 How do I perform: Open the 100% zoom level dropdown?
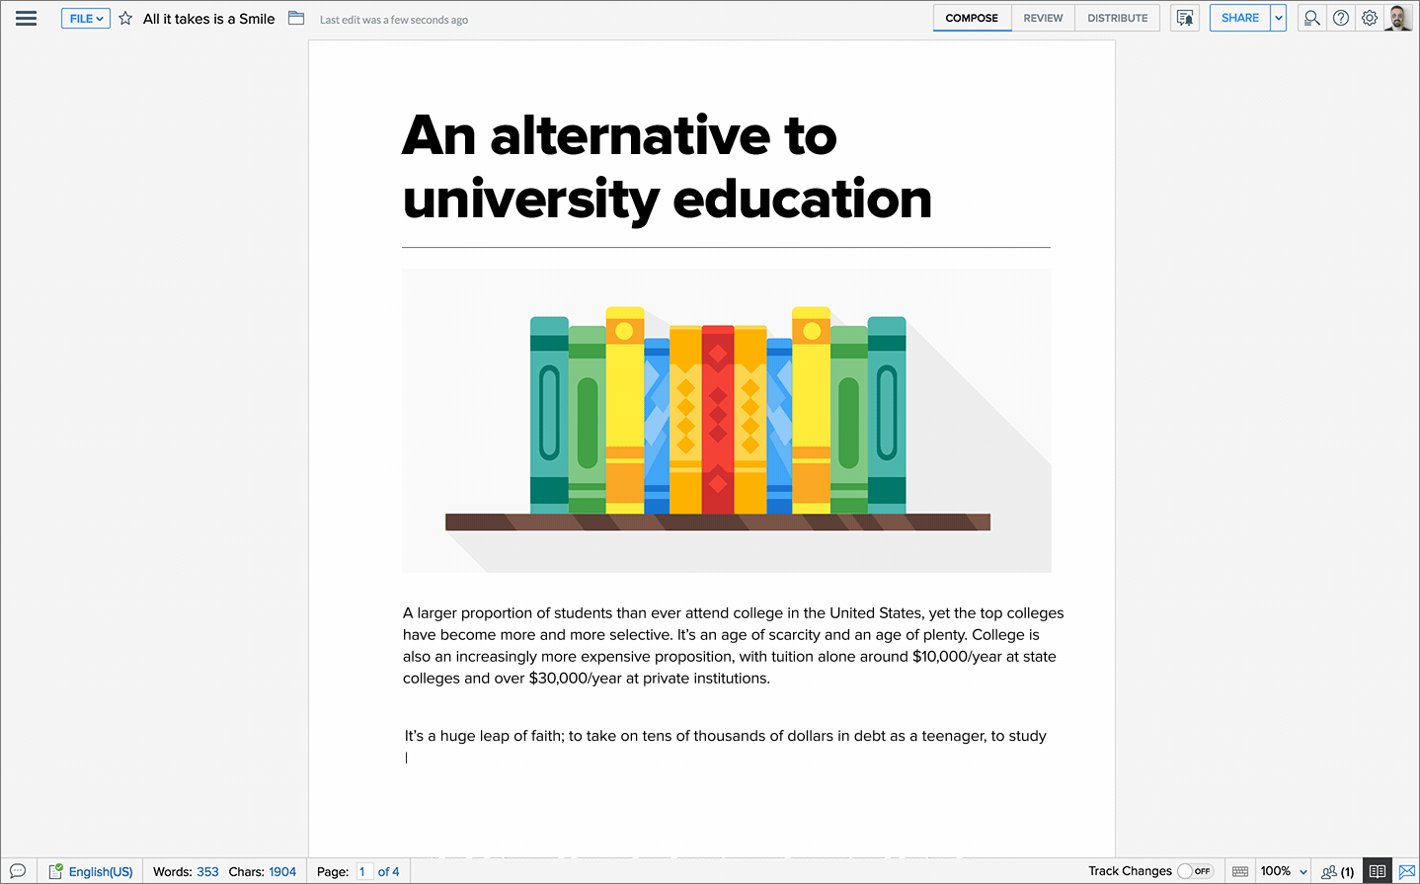[x=1284, y=871]
